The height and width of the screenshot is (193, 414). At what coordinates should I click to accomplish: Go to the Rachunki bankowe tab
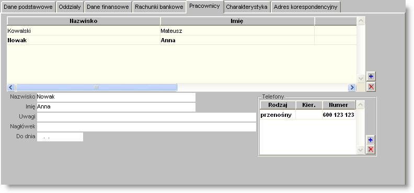tap(159, 7)
